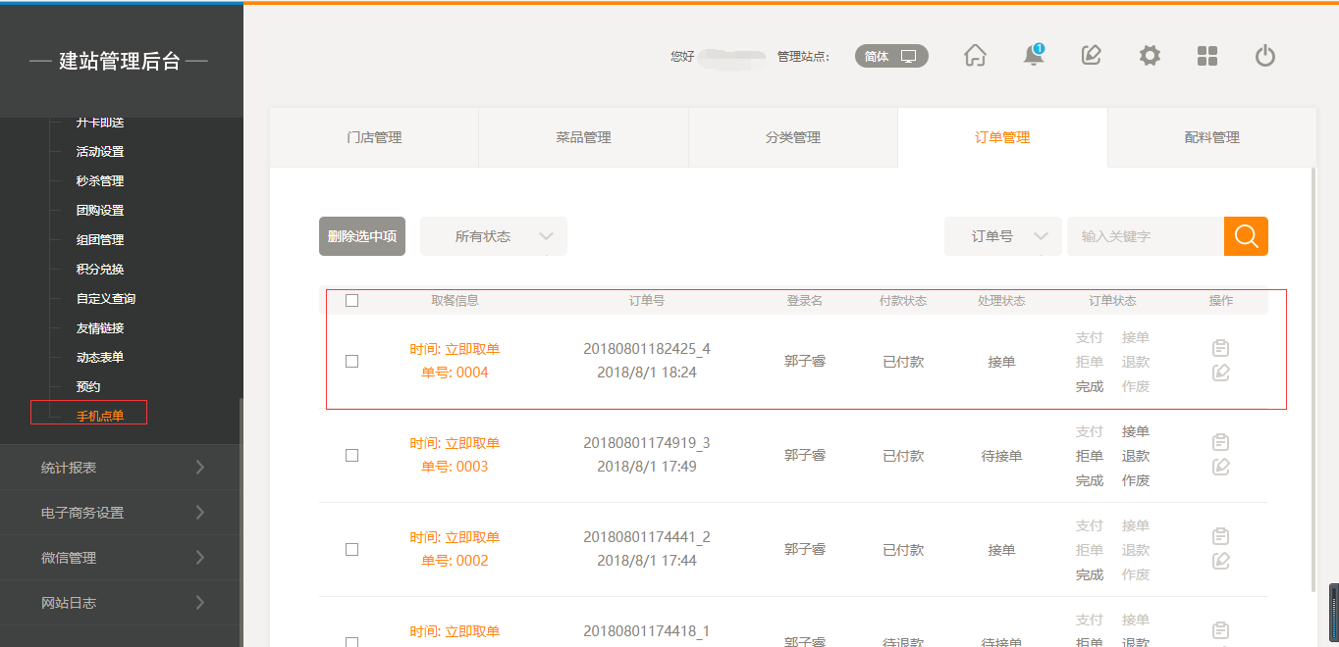Screen dimensions: 1339x647
Task: Open the four-square grid apps icon
Action: pos(1207,56)
